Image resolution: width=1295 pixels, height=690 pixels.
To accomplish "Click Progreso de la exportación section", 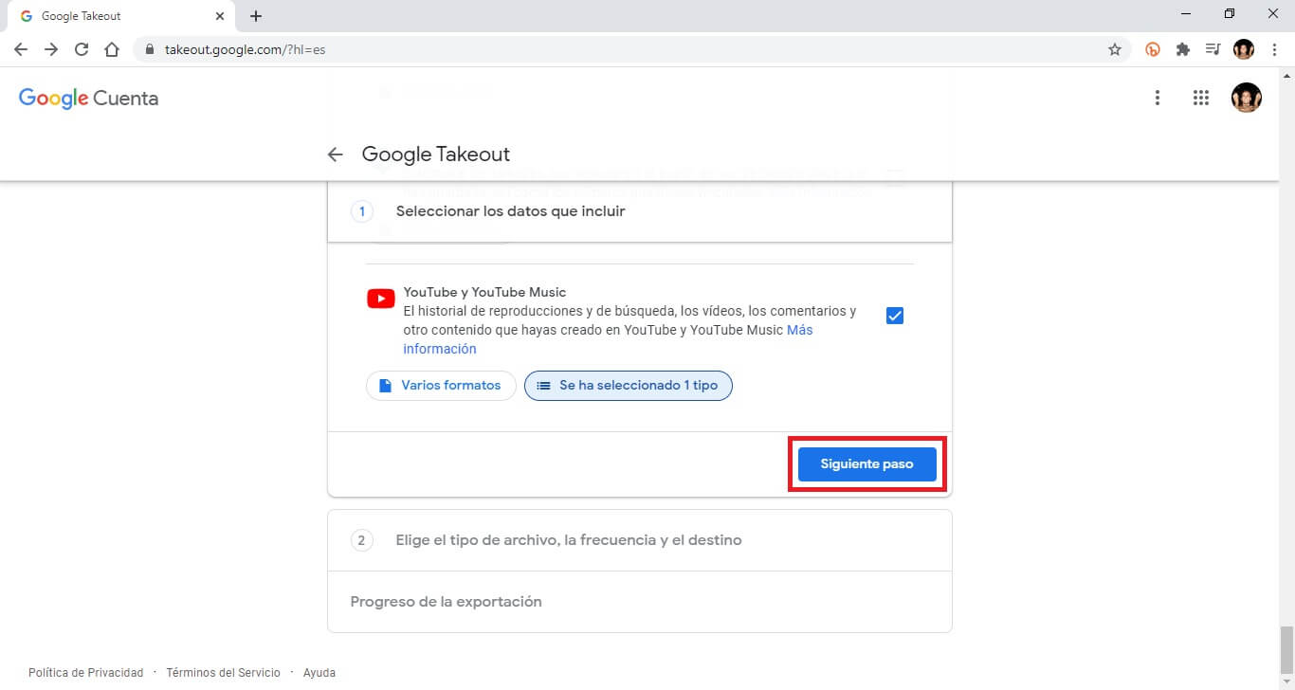I will click(640, 602).
